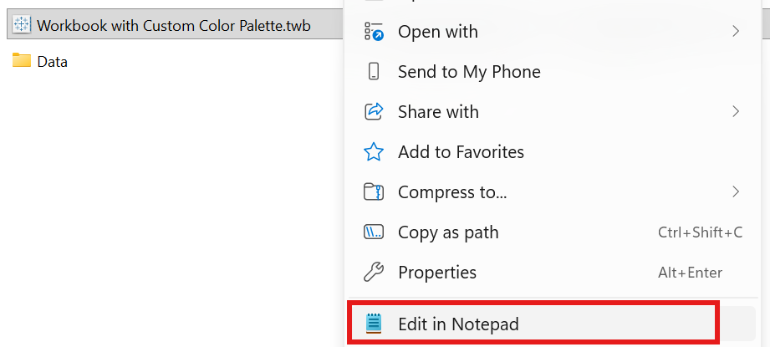The height and width of the screenshot is (347, 770).
Task: Select Workbook with Custom Color Palette.twb file
Action: coord(174,25)
